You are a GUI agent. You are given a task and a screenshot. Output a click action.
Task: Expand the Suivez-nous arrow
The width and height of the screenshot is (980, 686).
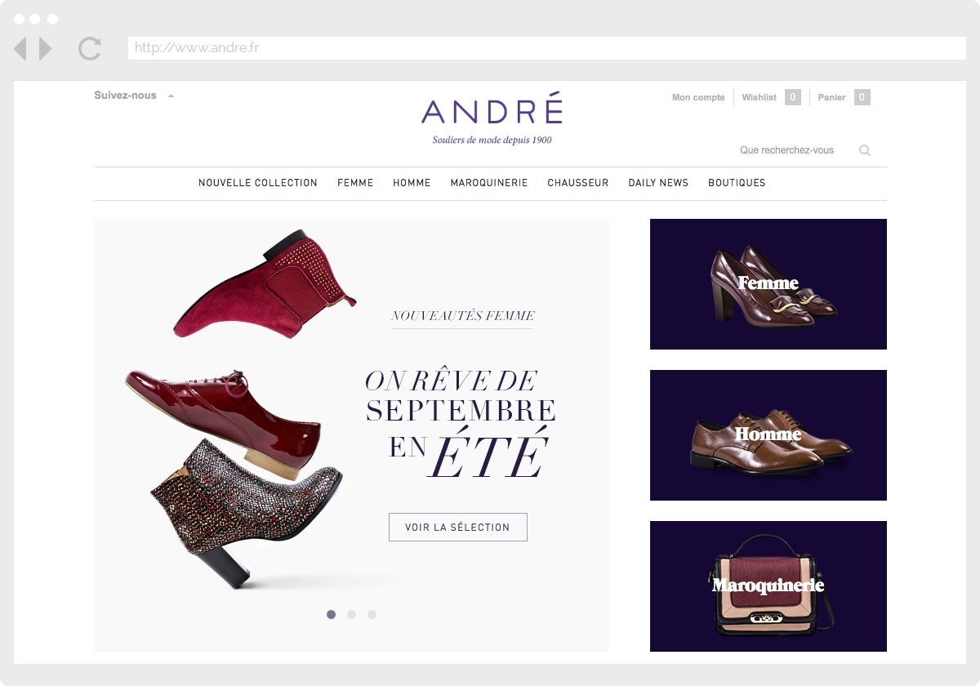tap(171, 96)
